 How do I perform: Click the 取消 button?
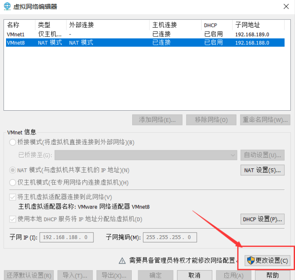click(x=195, y=275)
